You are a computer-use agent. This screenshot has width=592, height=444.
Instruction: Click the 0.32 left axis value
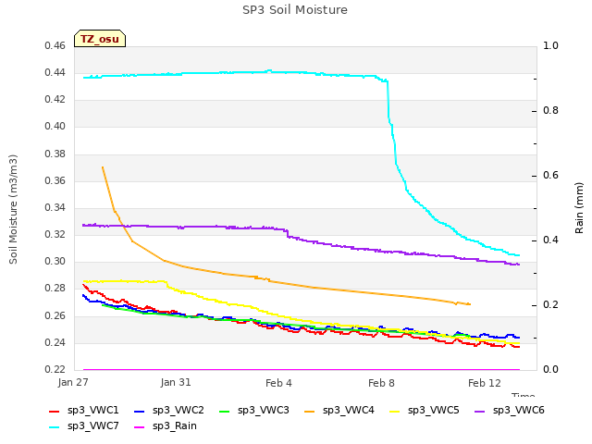[x=55, y=234]
